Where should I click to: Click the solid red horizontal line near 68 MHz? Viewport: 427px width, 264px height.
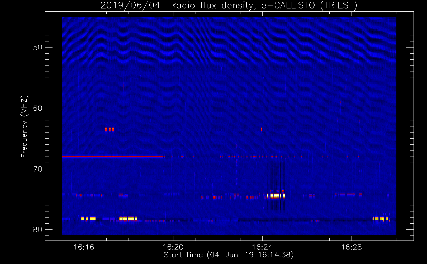(x=113, y=157)
